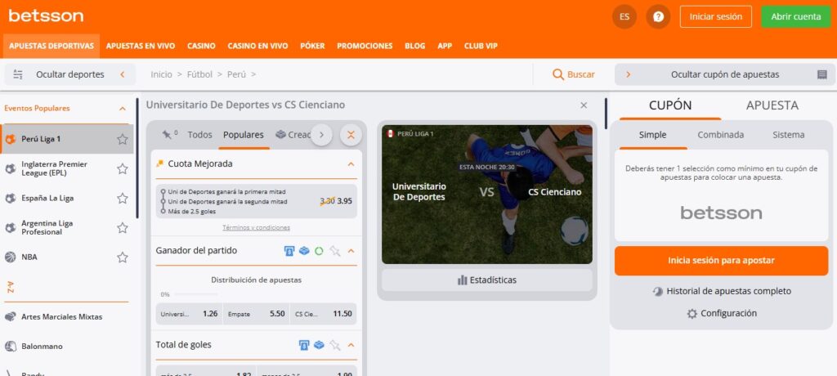Click the Estadísticas bar chart button
Screen dimensions: 837x376
click(x=487, y=280)
